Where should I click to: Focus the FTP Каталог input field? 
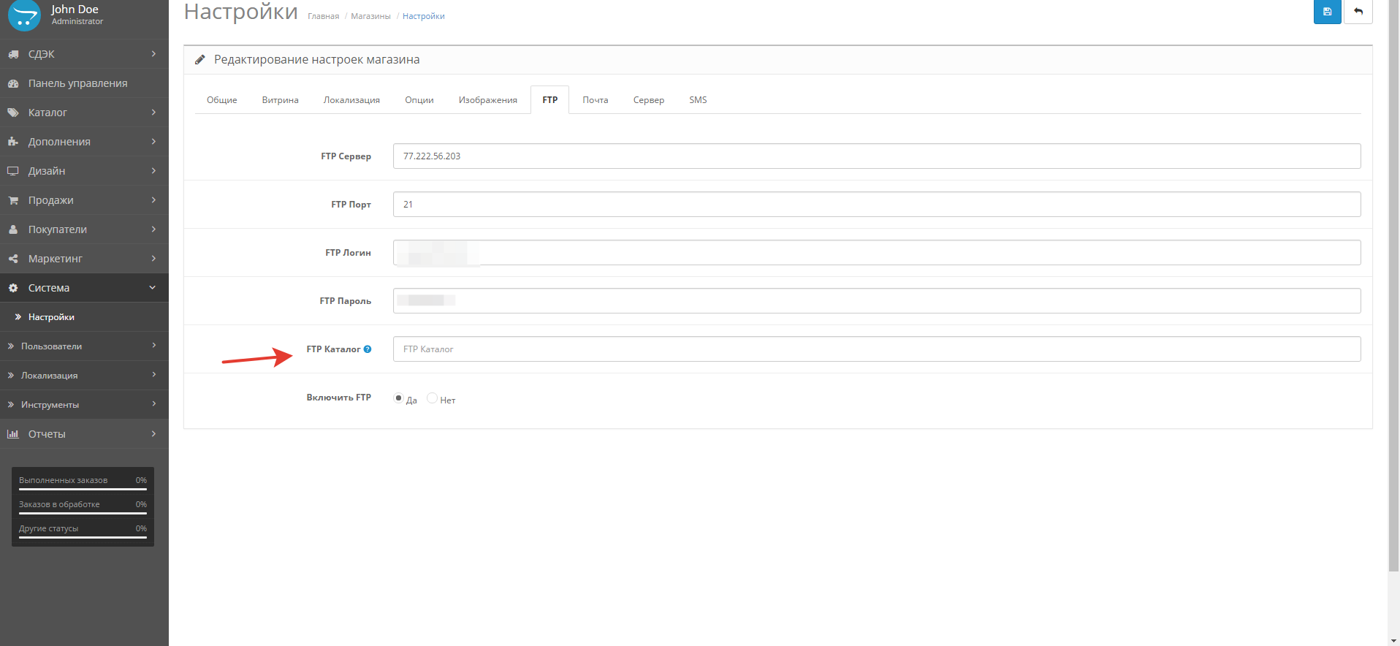click(877, 349)
